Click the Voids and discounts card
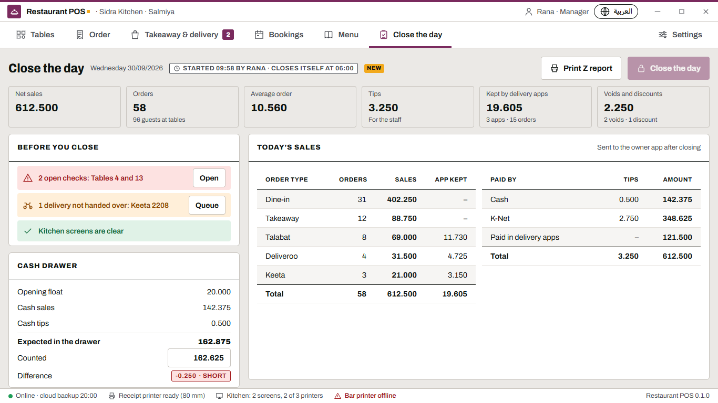This screenshot has width=718, height=403. coord(653,107)
